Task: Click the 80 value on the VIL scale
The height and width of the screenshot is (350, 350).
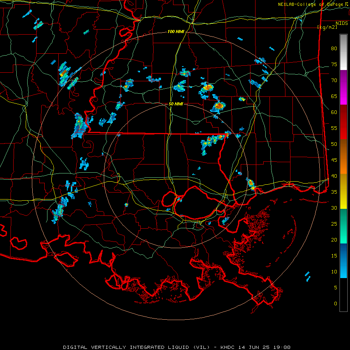Action: 334,49
